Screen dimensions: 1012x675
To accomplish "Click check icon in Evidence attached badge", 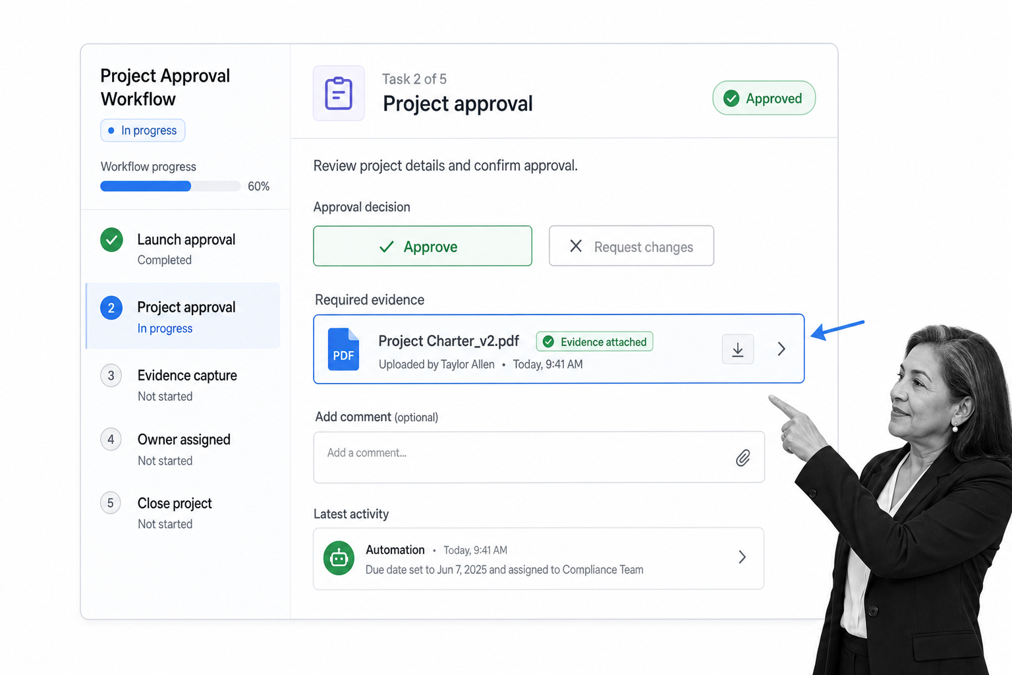I will [548, 341].
